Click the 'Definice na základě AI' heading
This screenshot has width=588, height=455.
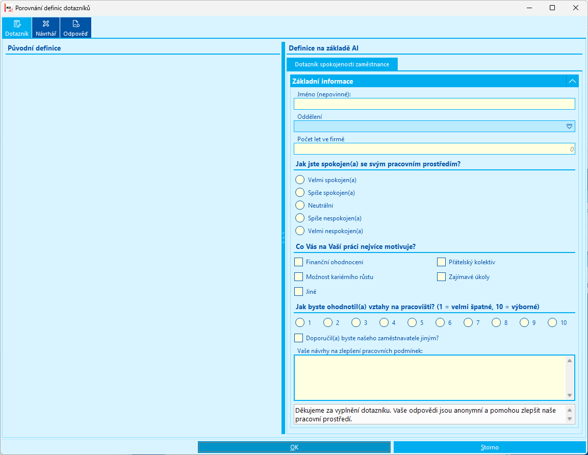click(x=323, y=48)
